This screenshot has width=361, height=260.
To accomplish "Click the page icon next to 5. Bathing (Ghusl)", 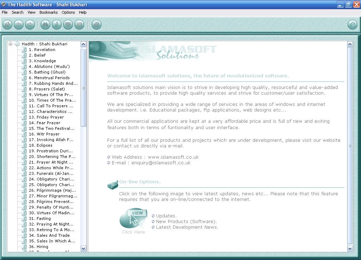I will coord(24,72).
